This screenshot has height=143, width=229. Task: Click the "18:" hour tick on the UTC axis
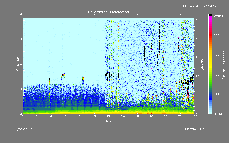(x=152, y=116)
